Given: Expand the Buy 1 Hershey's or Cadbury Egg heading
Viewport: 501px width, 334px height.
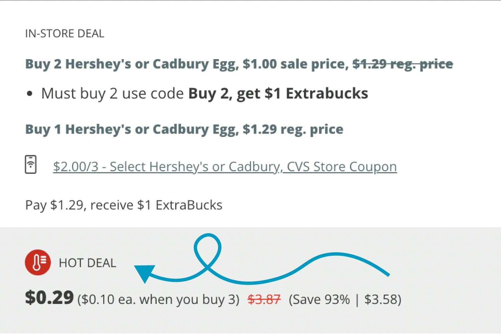Looking at the screenshot, I should coord(184,129).
